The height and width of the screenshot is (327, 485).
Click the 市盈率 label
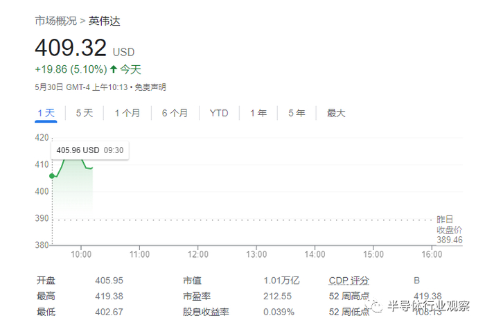(x=197, y=297)
